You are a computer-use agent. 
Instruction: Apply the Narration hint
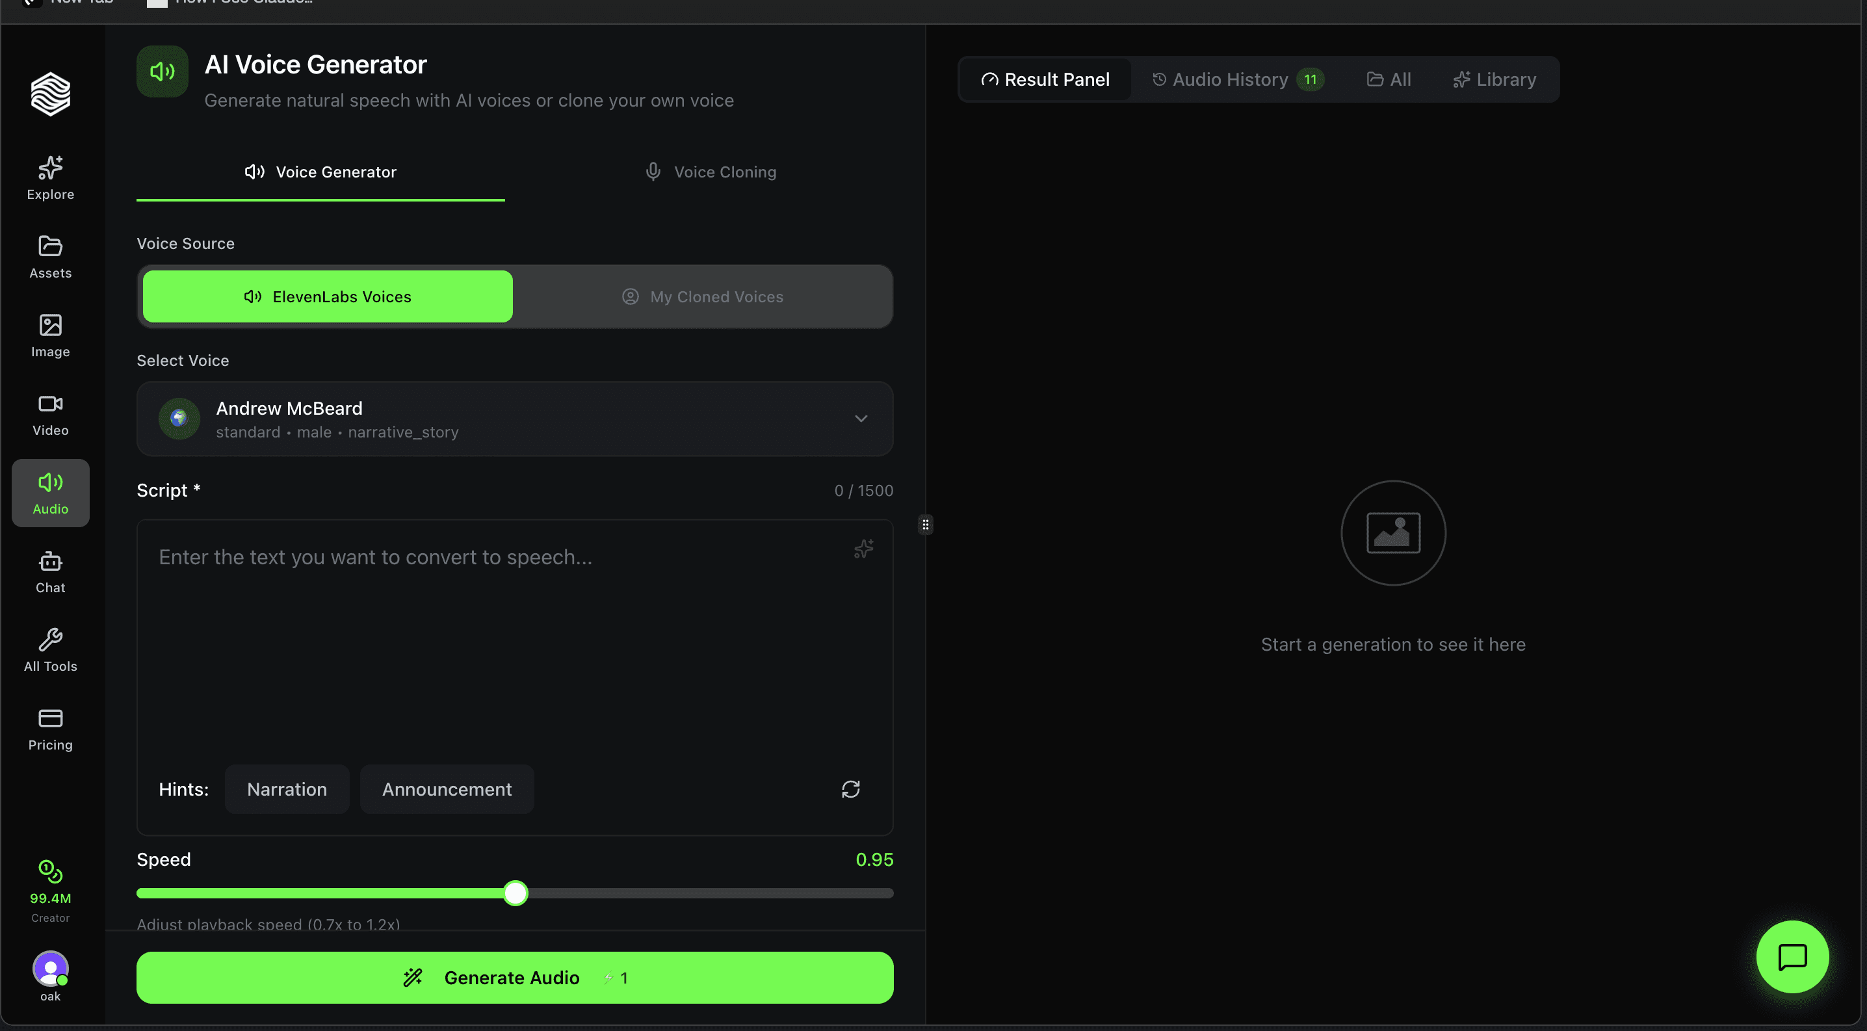[x=287, y=789]
